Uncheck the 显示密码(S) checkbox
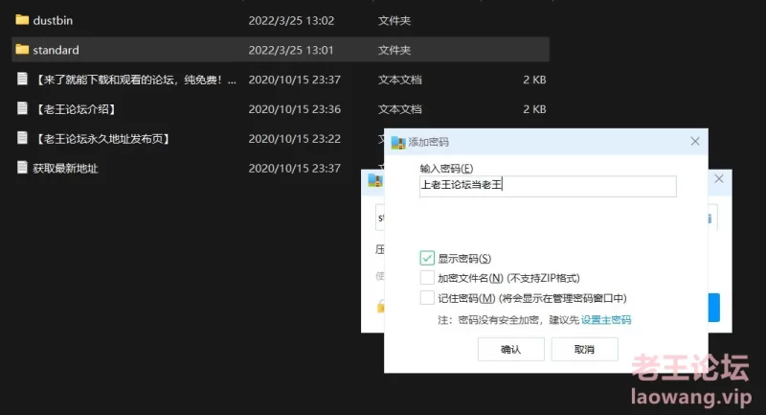Screen dimensions: 766x415 [x=427, y=258]
